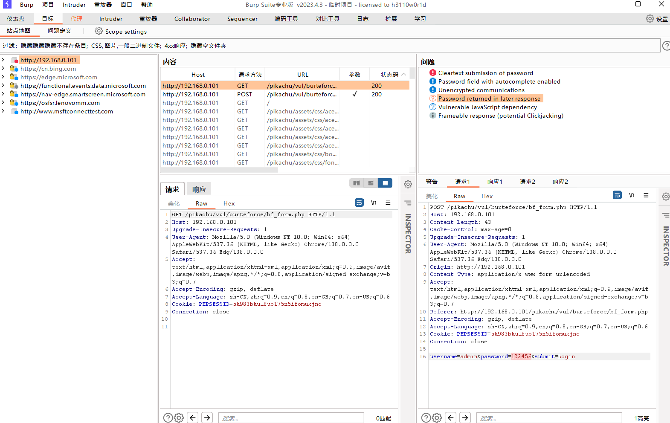This screenshot has height=423, width=670.
Task: Go to previous match in right search
Action: (451, 418)
